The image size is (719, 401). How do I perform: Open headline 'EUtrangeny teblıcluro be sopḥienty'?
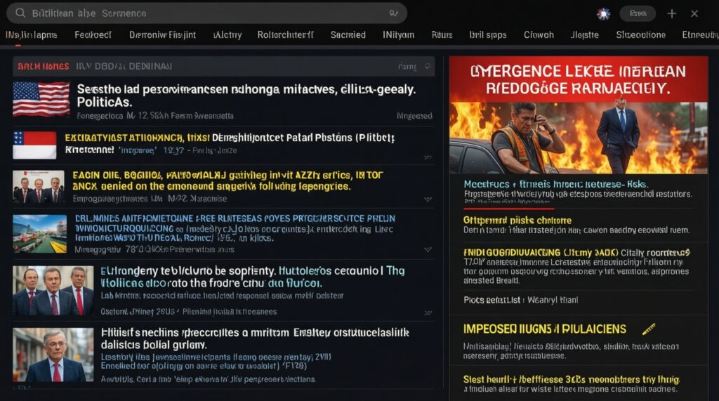pos(253,277)
